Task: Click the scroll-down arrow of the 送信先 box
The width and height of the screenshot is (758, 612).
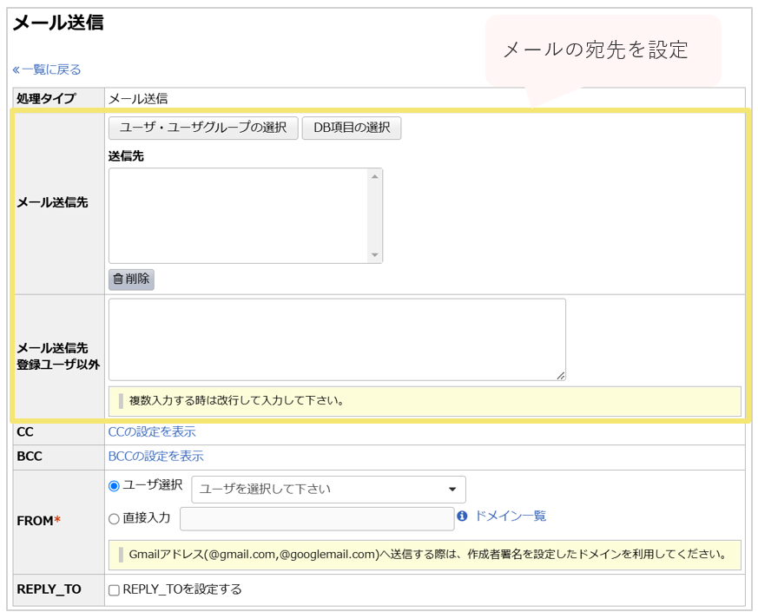Action: pos(374,253)
